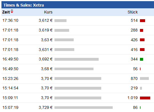Select the 17:36:10 time entry
This screenshot has height=112, width=154.
(10, 21)
